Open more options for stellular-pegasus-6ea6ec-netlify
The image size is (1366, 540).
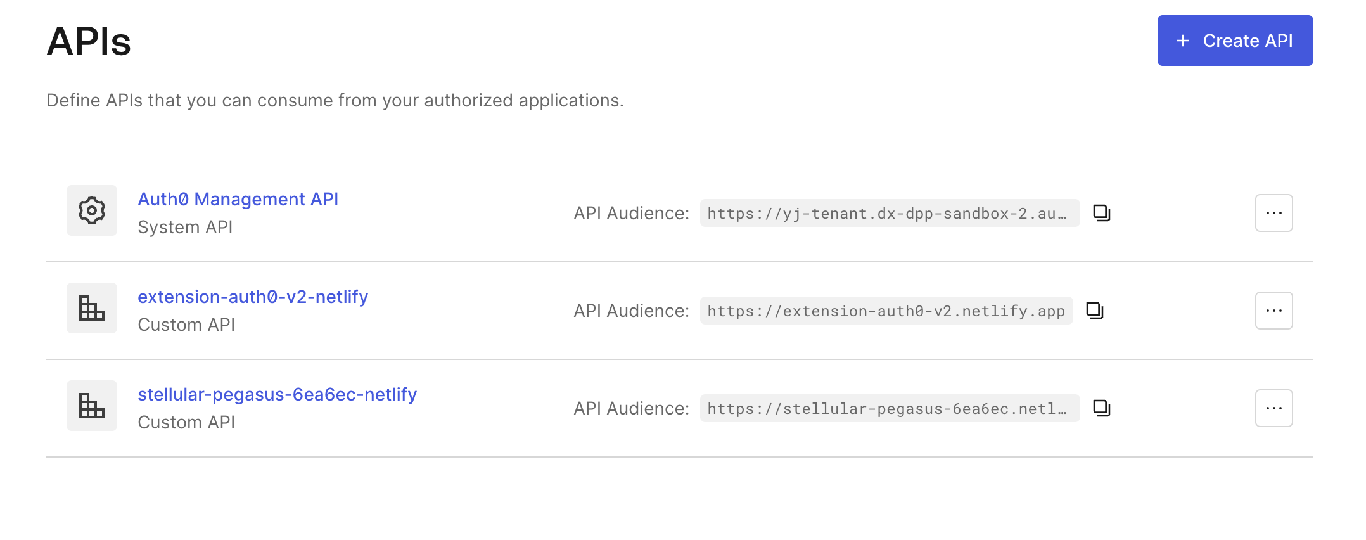click(1274, 408)
